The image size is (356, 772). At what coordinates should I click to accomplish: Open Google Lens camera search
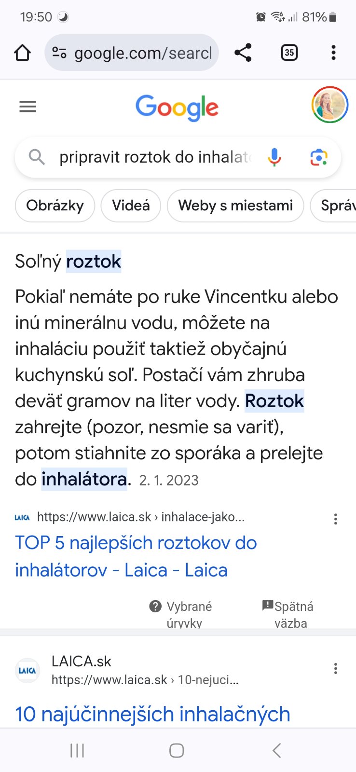tap(318, 157)
